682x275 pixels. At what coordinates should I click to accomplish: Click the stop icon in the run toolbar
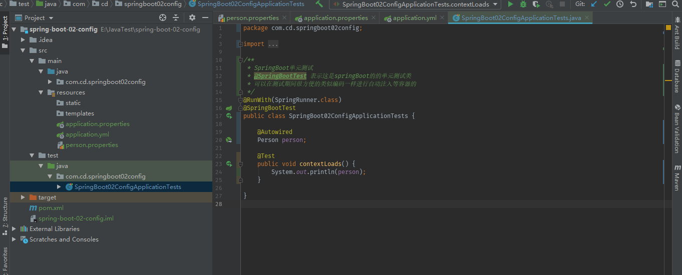[x=562, y=4]
